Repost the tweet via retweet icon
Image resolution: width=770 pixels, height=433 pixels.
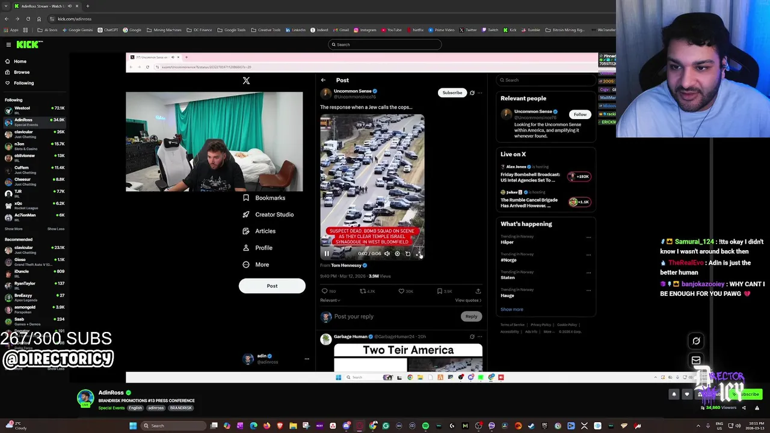coord(363,291)
